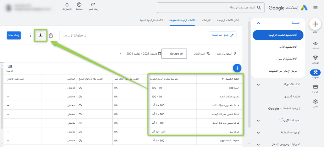324x147 pixels.
Task: Click the edit plan name (تعديل اسم الخطة) button
Action: (223, 35)
